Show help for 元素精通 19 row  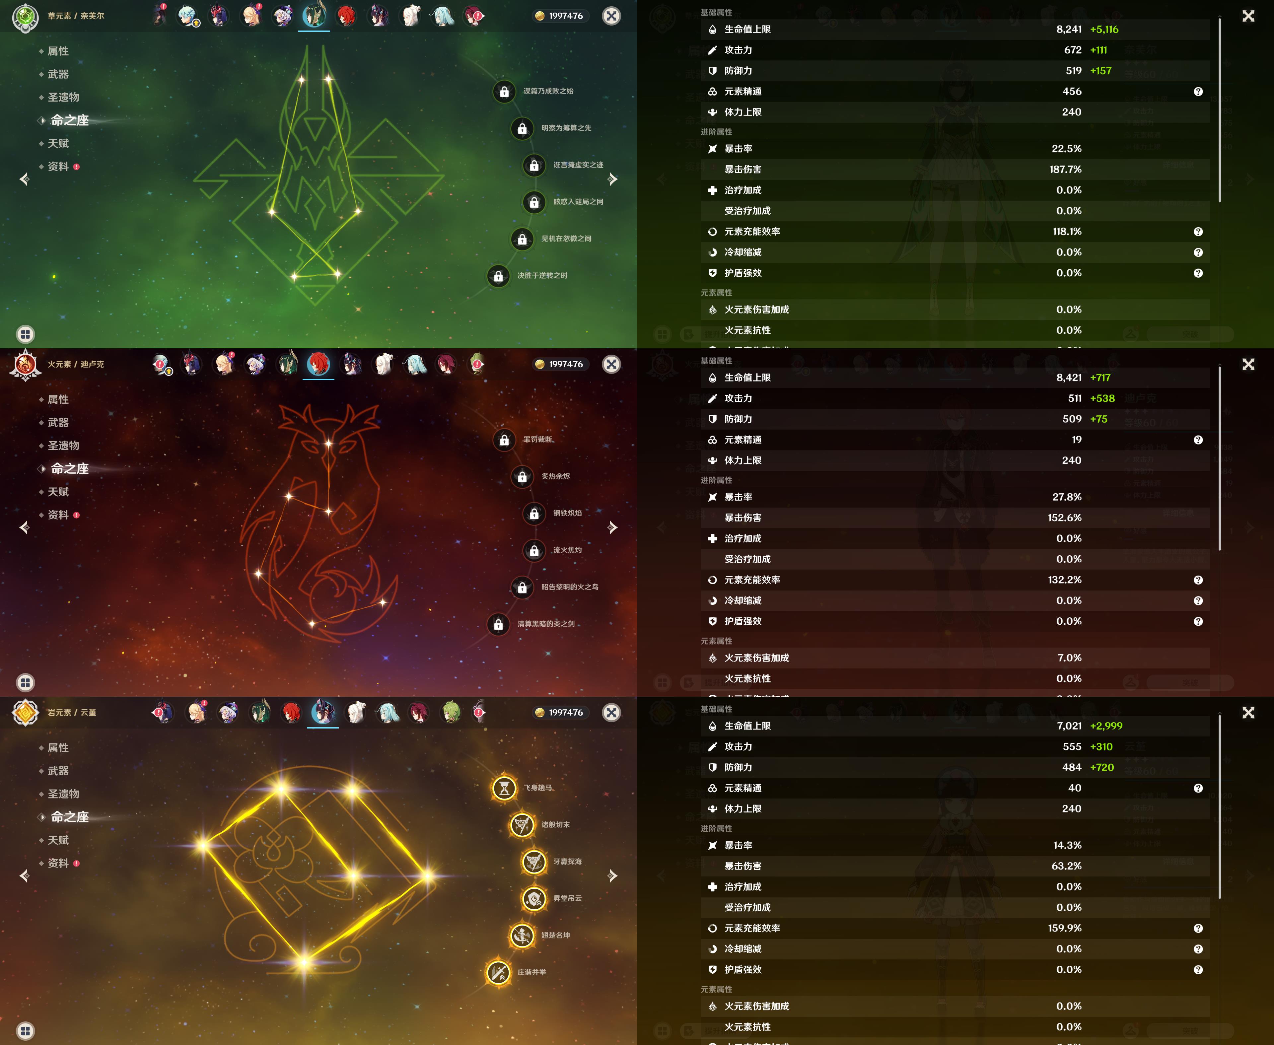1198,440
